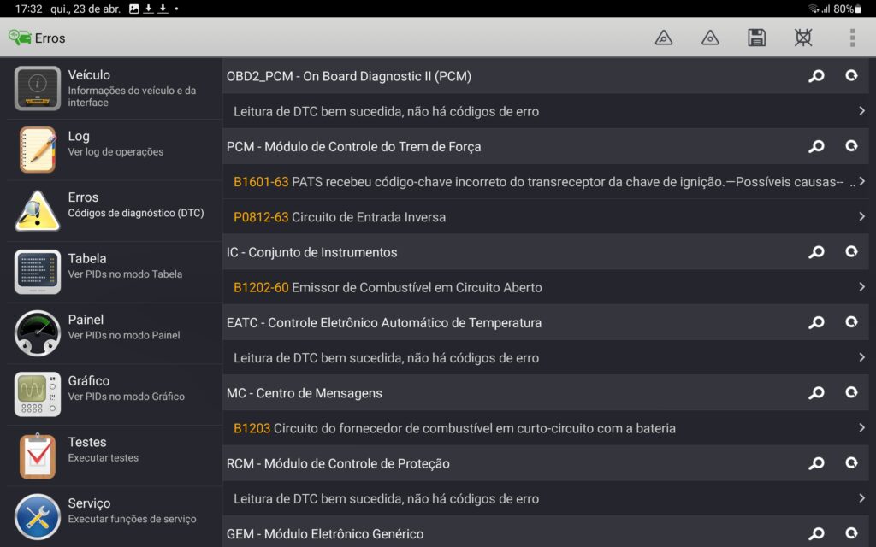Open the three-dot overflow menu
The height and width of the screenshot is (547, 876).
click(x=852, y=38)
